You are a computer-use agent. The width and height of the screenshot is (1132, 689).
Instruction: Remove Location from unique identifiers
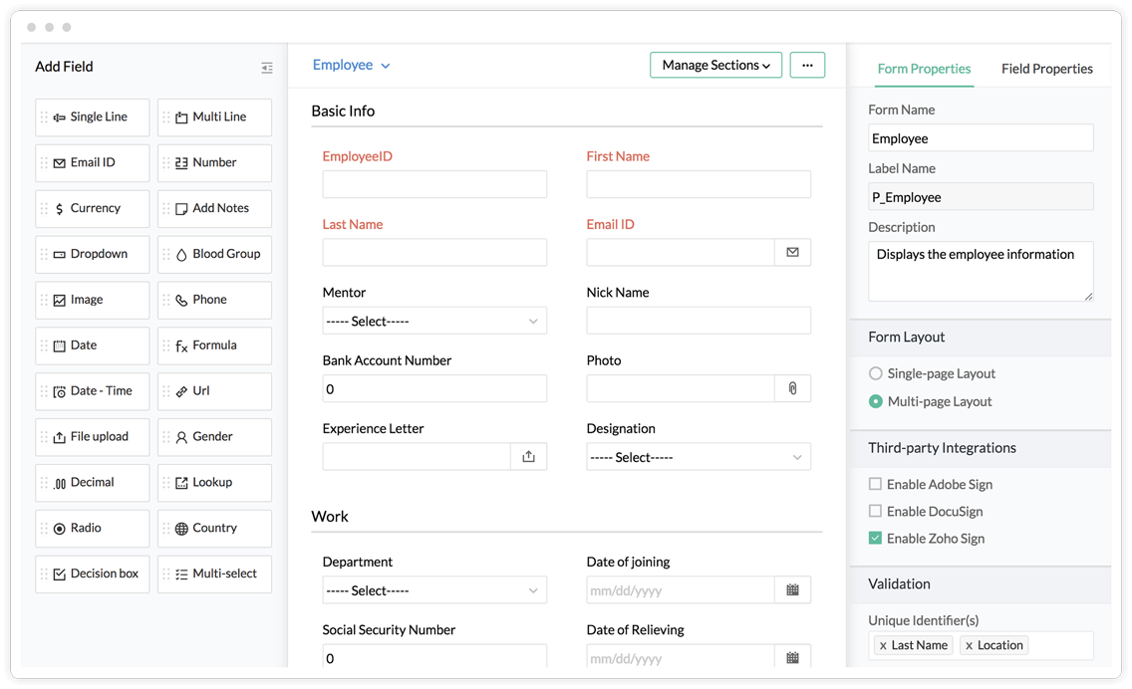969,646
